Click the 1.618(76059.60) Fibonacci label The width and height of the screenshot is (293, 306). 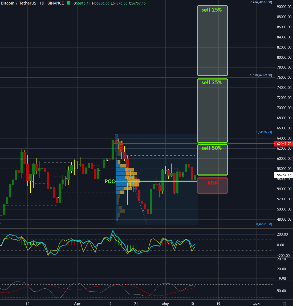tap(261, 75)
